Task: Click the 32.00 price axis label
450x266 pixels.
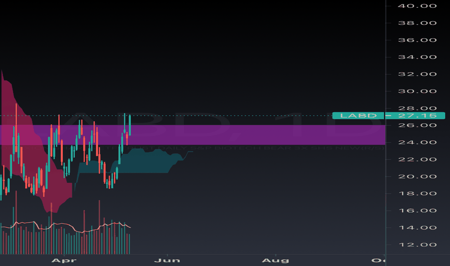Action: (x=417, y=74)
